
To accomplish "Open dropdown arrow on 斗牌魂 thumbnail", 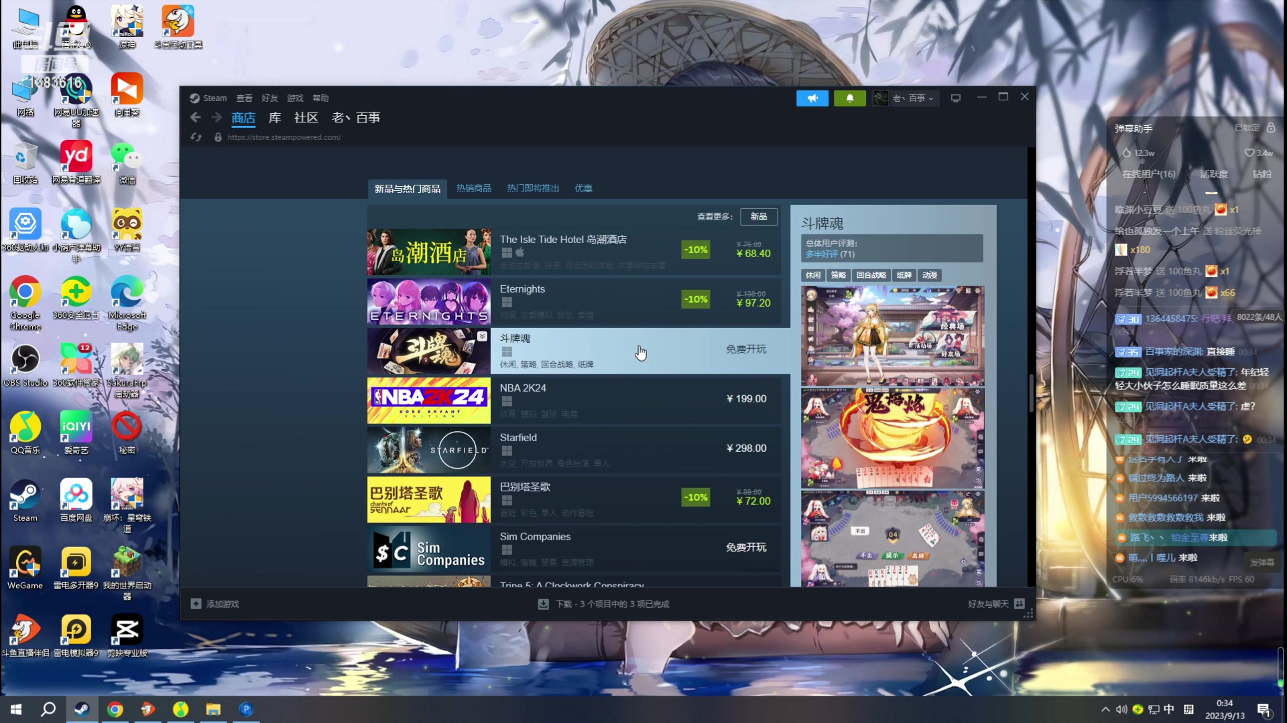I will [482, 336].
